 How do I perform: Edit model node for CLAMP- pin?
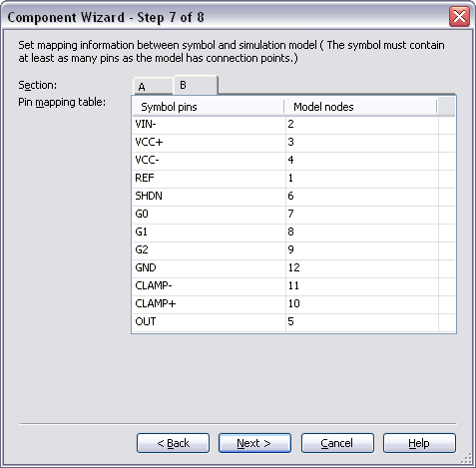tap(362, 285)
